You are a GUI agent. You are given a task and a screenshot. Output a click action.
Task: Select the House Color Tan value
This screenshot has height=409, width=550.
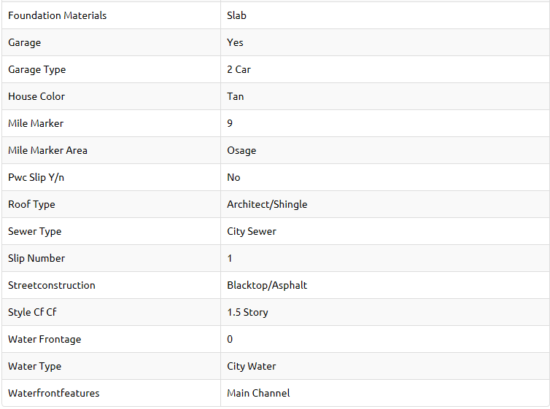click(x=235, y=96)
